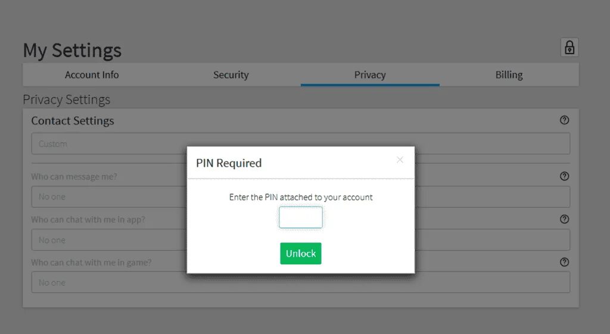Focus the PIN entry field

click(x=301, y=217)
